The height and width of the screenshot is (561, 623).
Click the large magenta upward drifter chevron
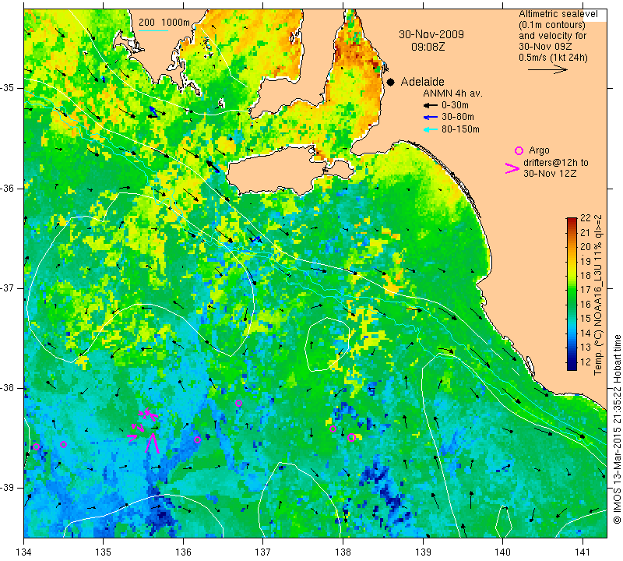pos(152,443)
